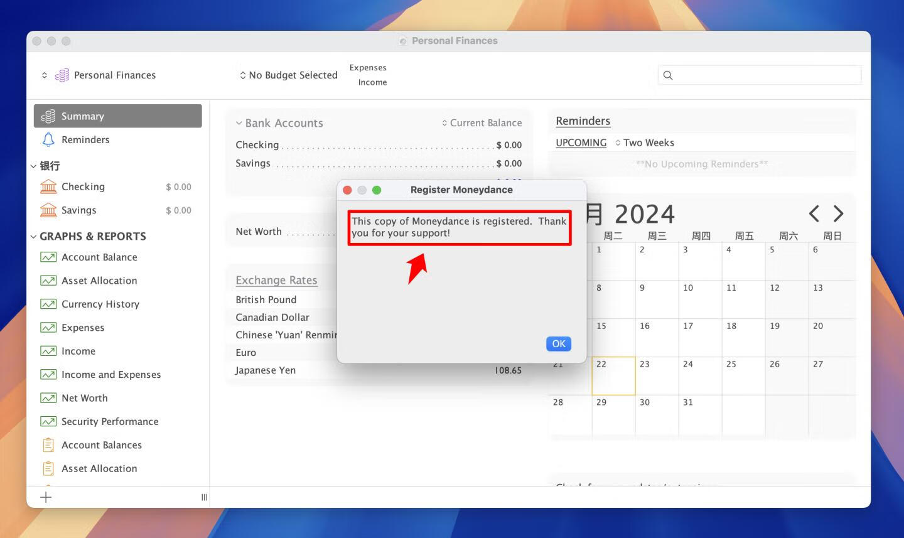The image size is (904, 538).
Task: Click the plus add button at sidebar bottom
Action: point(46,497)
